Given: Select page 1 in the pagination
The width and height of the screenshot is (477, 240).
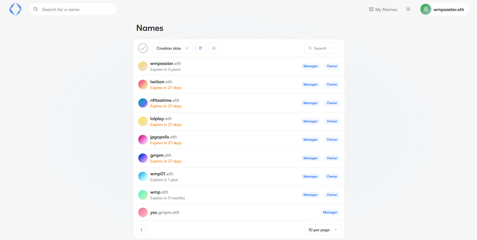Looking at the screenshot, I should tap(141, 230).
